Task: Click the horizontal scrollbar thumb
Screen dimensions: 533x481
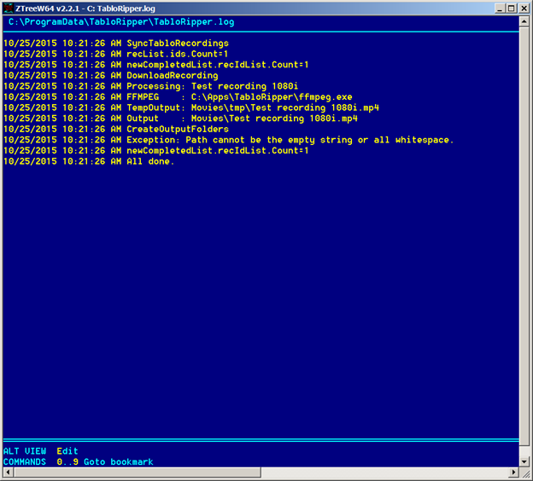Action: click(x=138, y=472)
